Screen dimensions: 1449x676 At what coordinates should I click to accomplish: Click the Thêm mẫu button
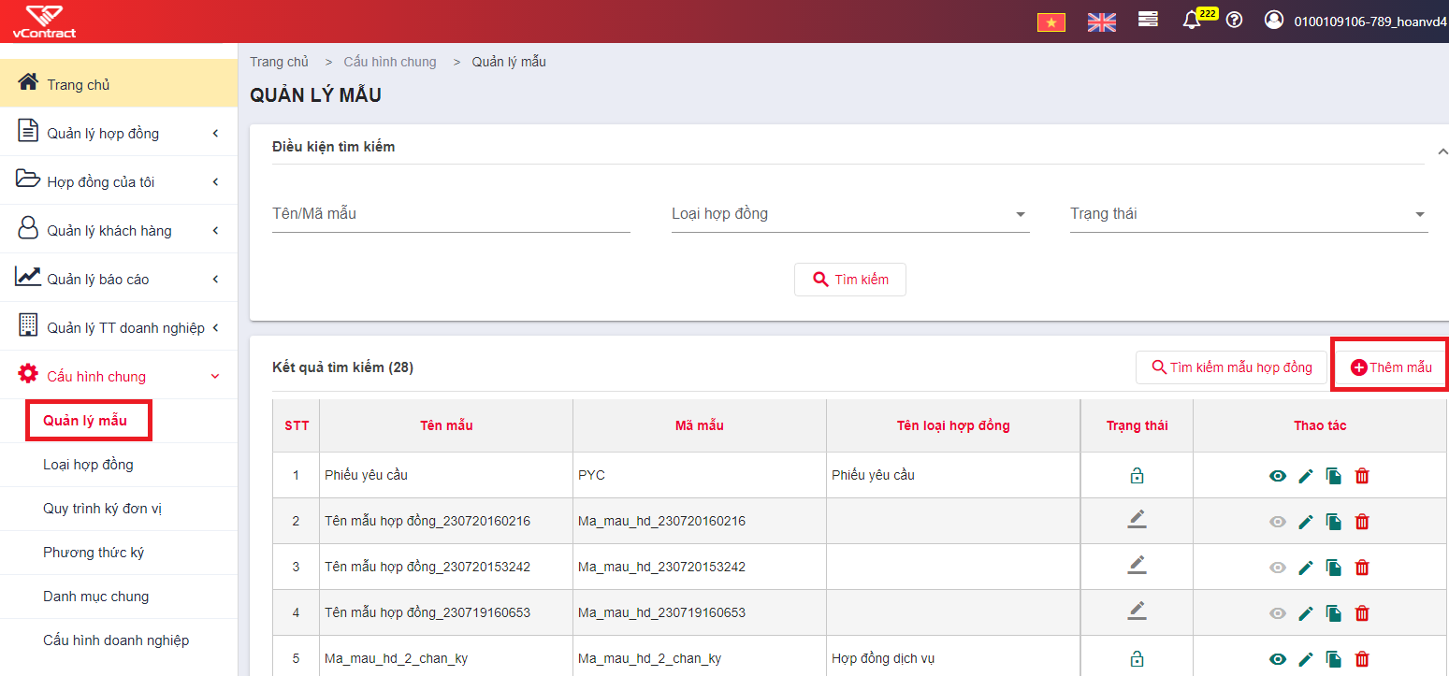click(1390, 367)
